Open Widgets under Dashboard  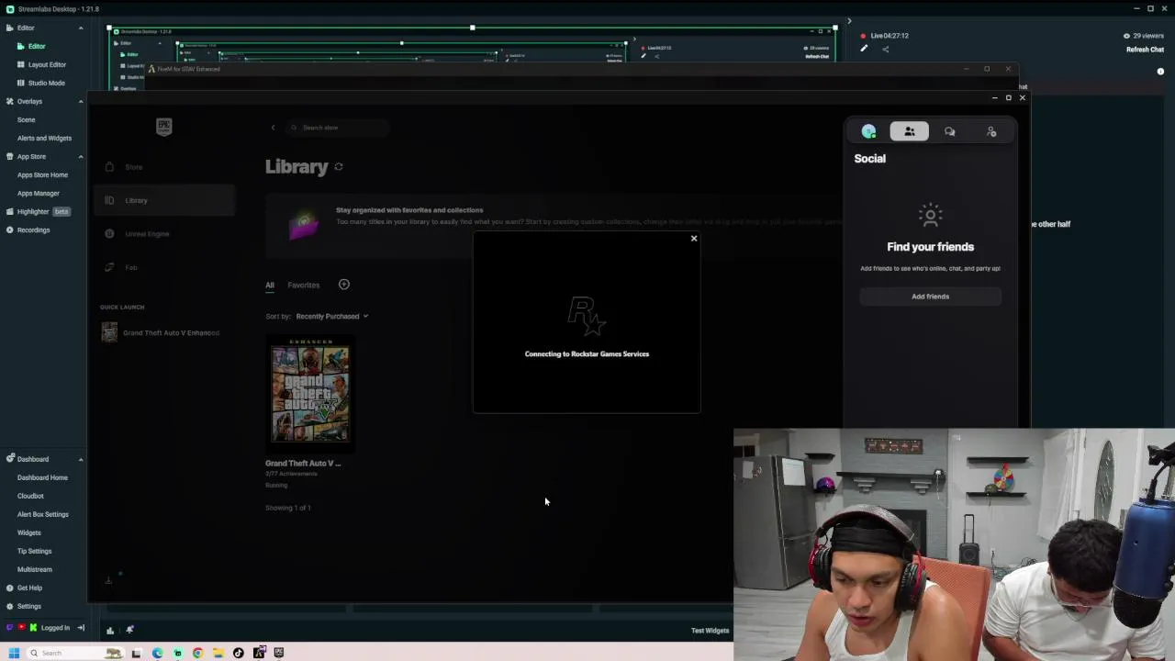click(28, 532)
